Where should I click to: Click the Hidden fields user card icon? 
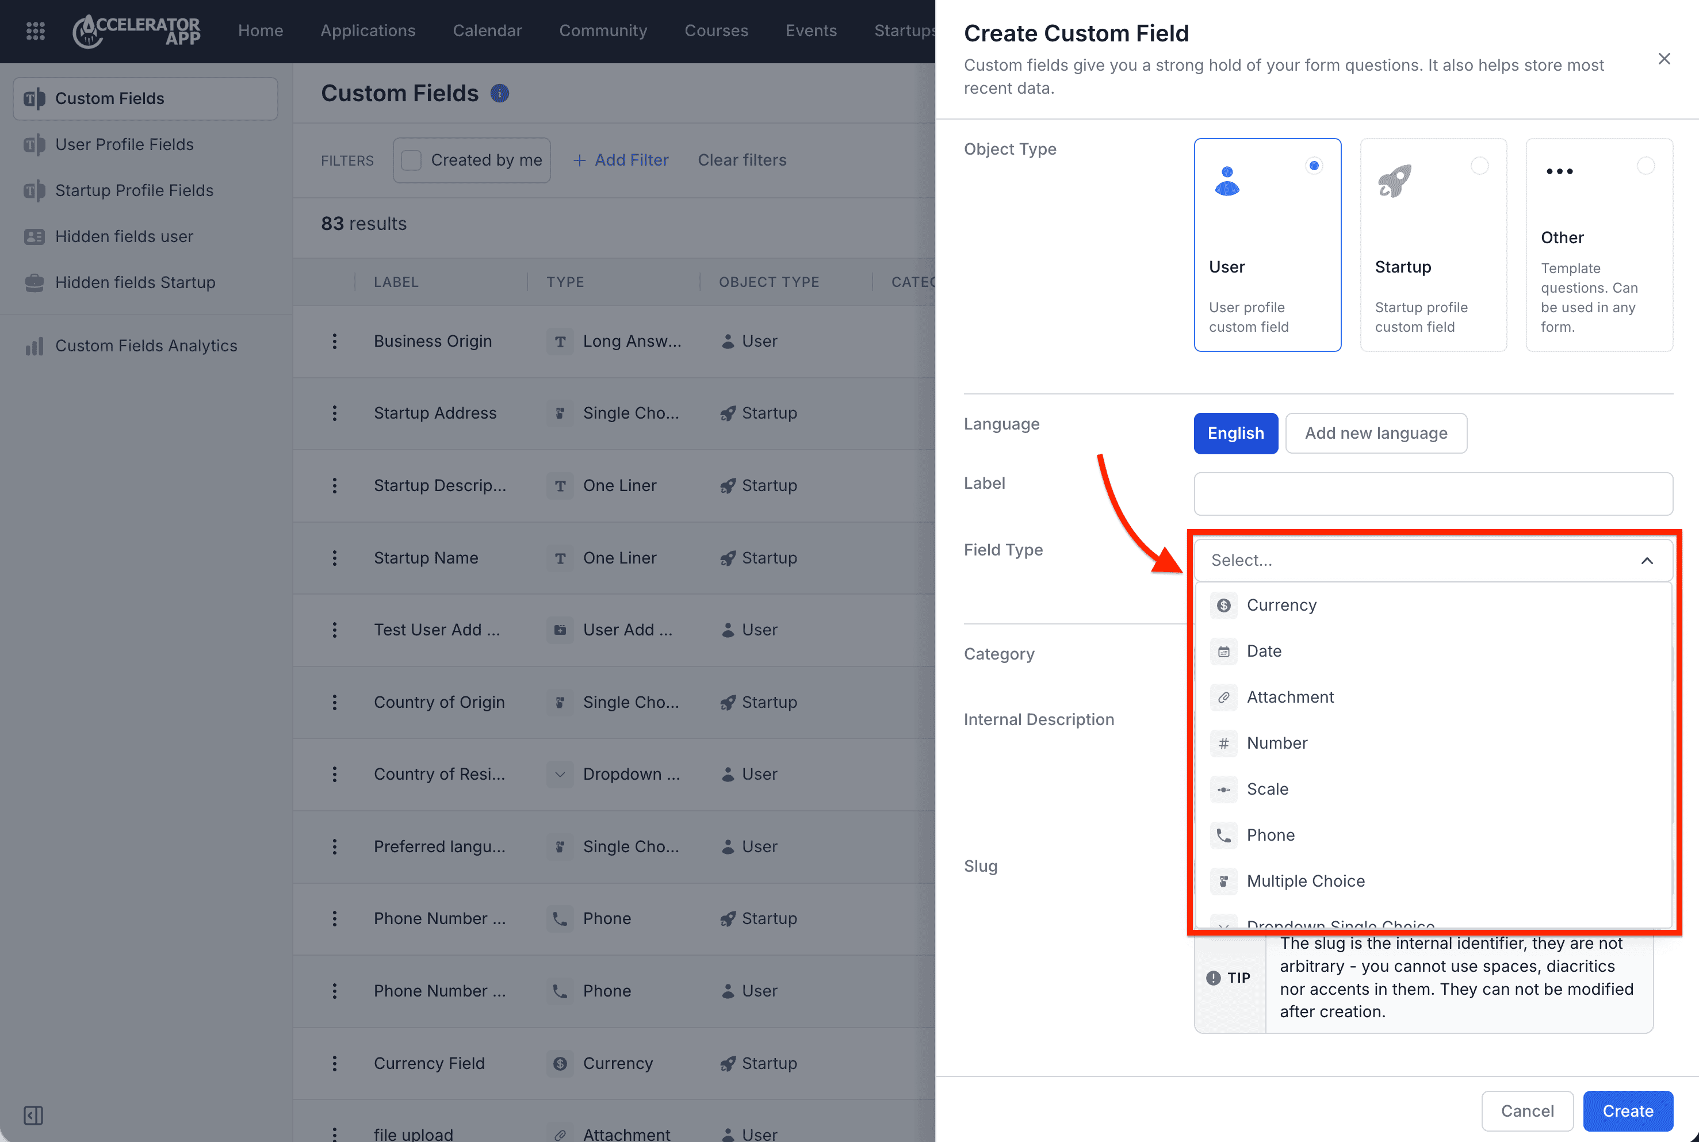coord(35,237)
